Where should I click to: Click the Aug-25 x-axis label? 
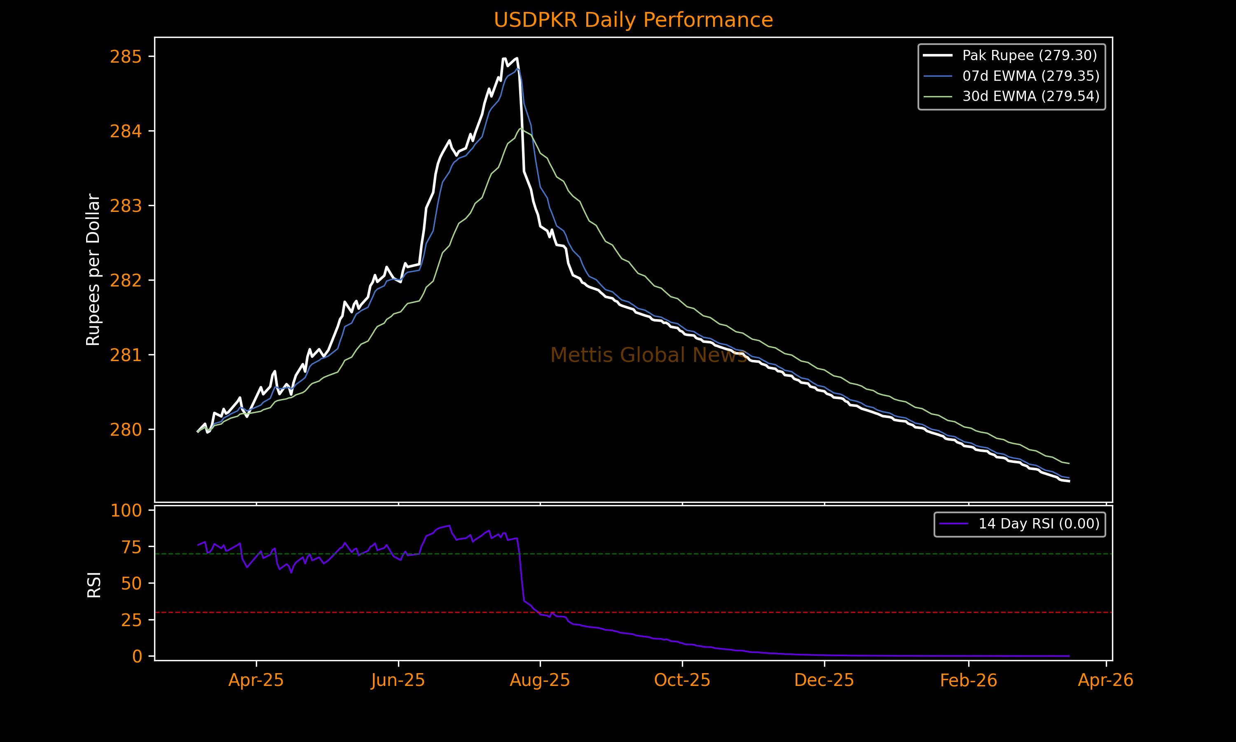pyautogui.click(x=540, y=681)
